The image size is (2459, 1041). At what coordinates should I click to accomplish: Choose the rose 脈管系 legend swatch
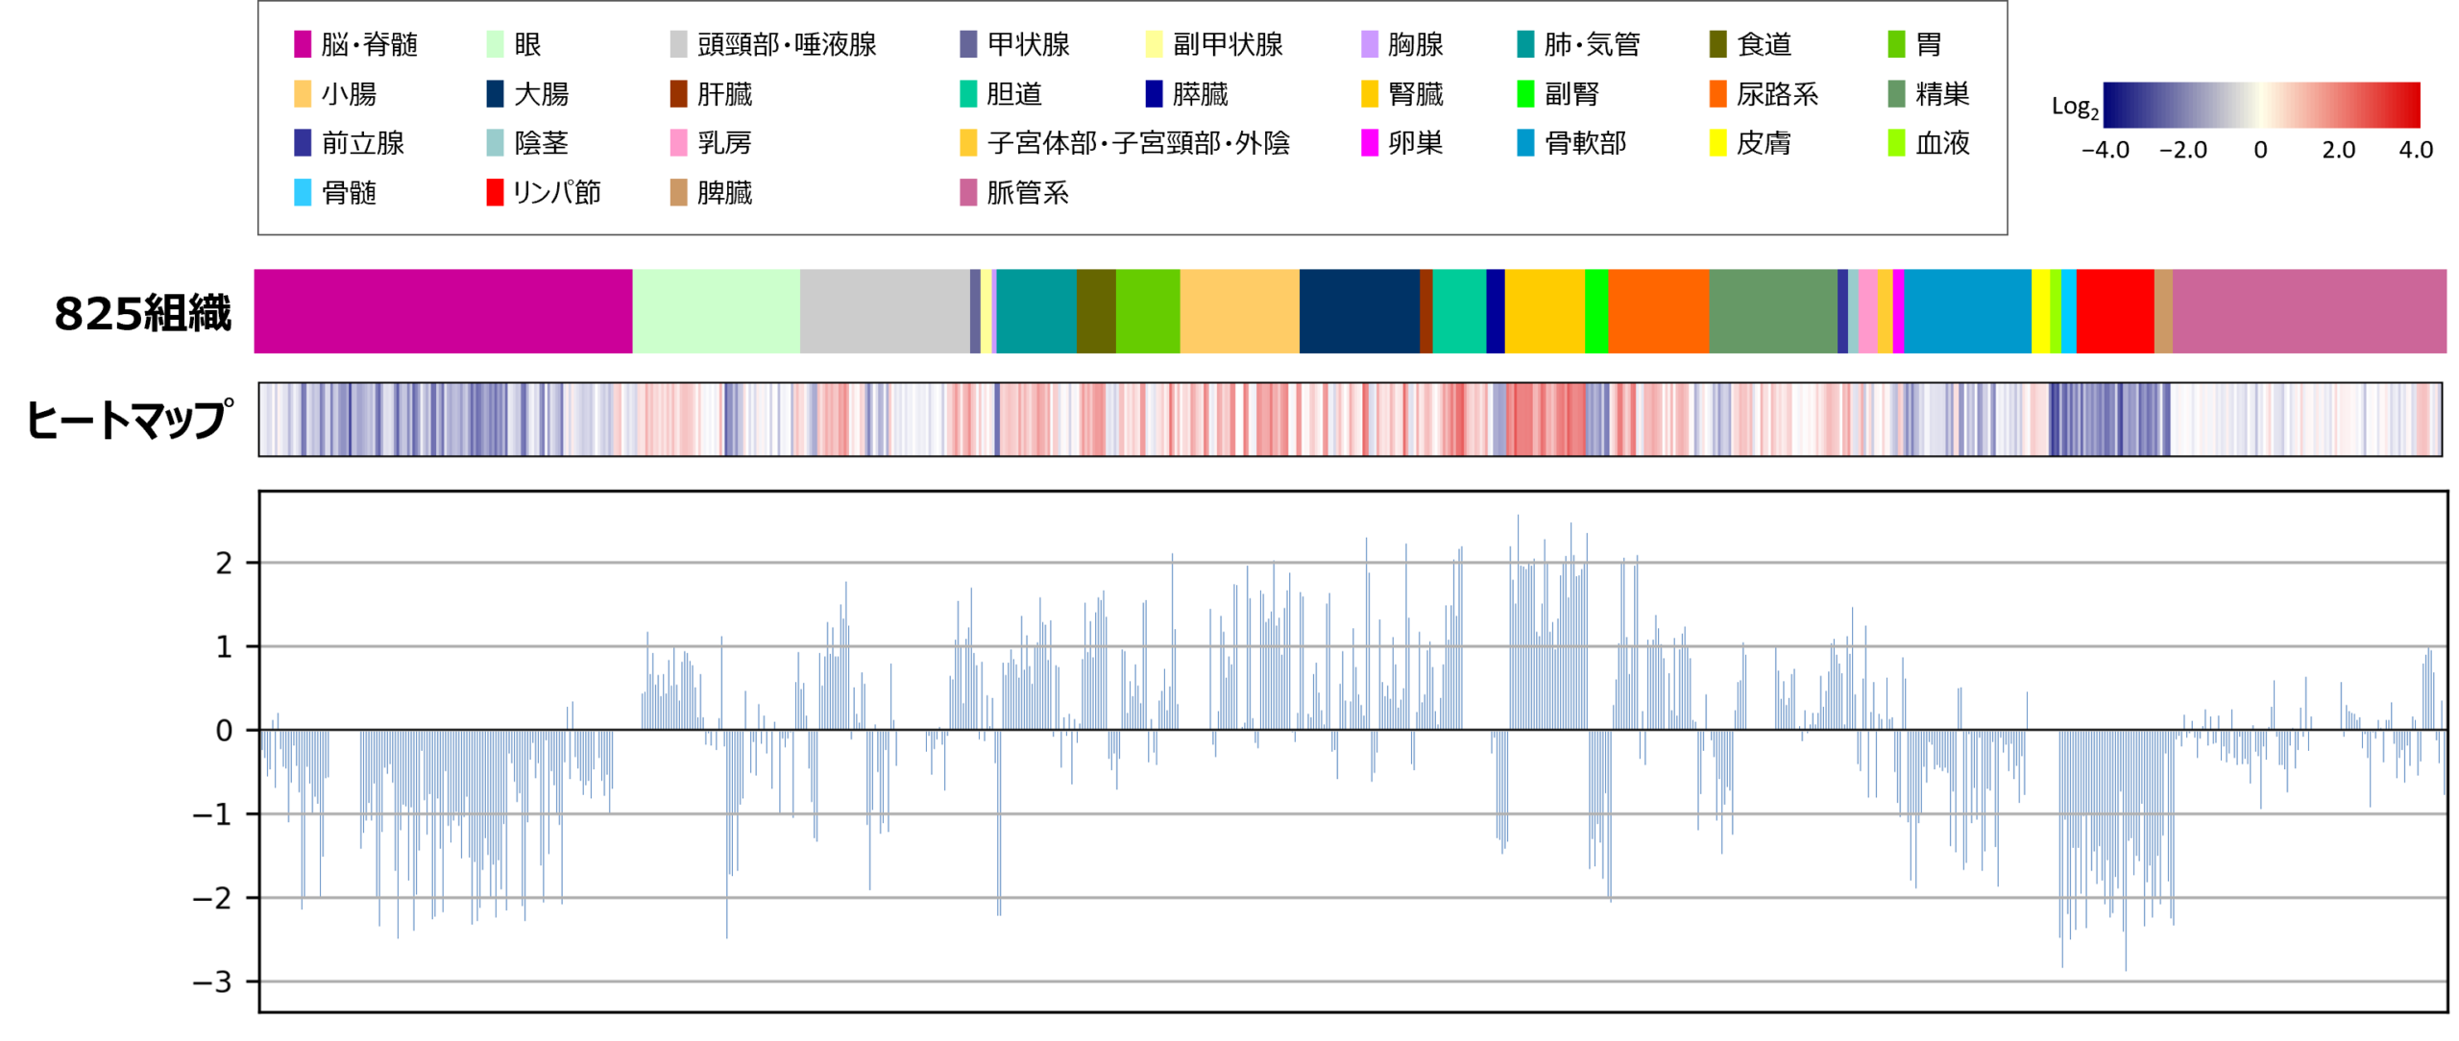click(968, 193)
